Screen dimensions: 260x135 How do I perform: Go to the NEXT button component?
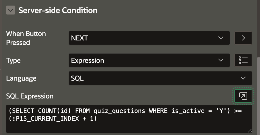(x=243, y=38)
